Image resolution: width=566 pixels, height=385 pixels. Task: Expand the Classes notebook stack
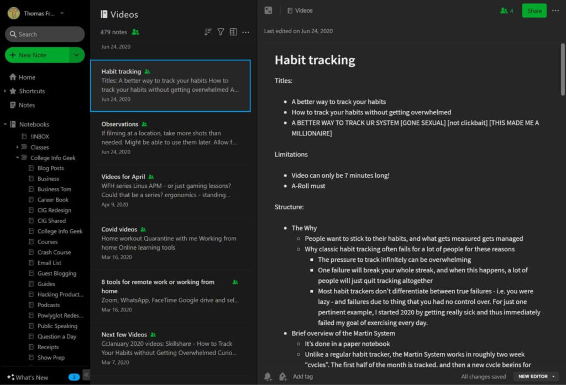18,147
